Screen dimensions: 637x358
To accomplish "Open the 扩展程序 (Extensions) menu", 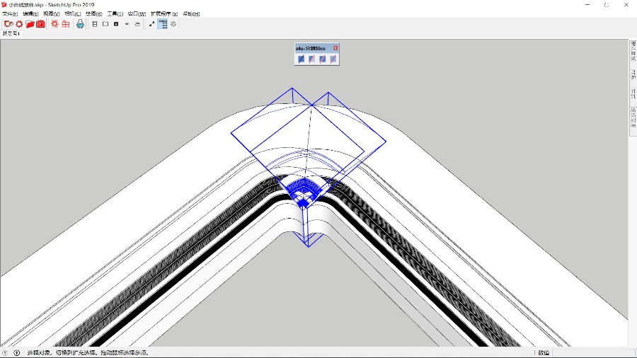I will (x=164, y=14).
